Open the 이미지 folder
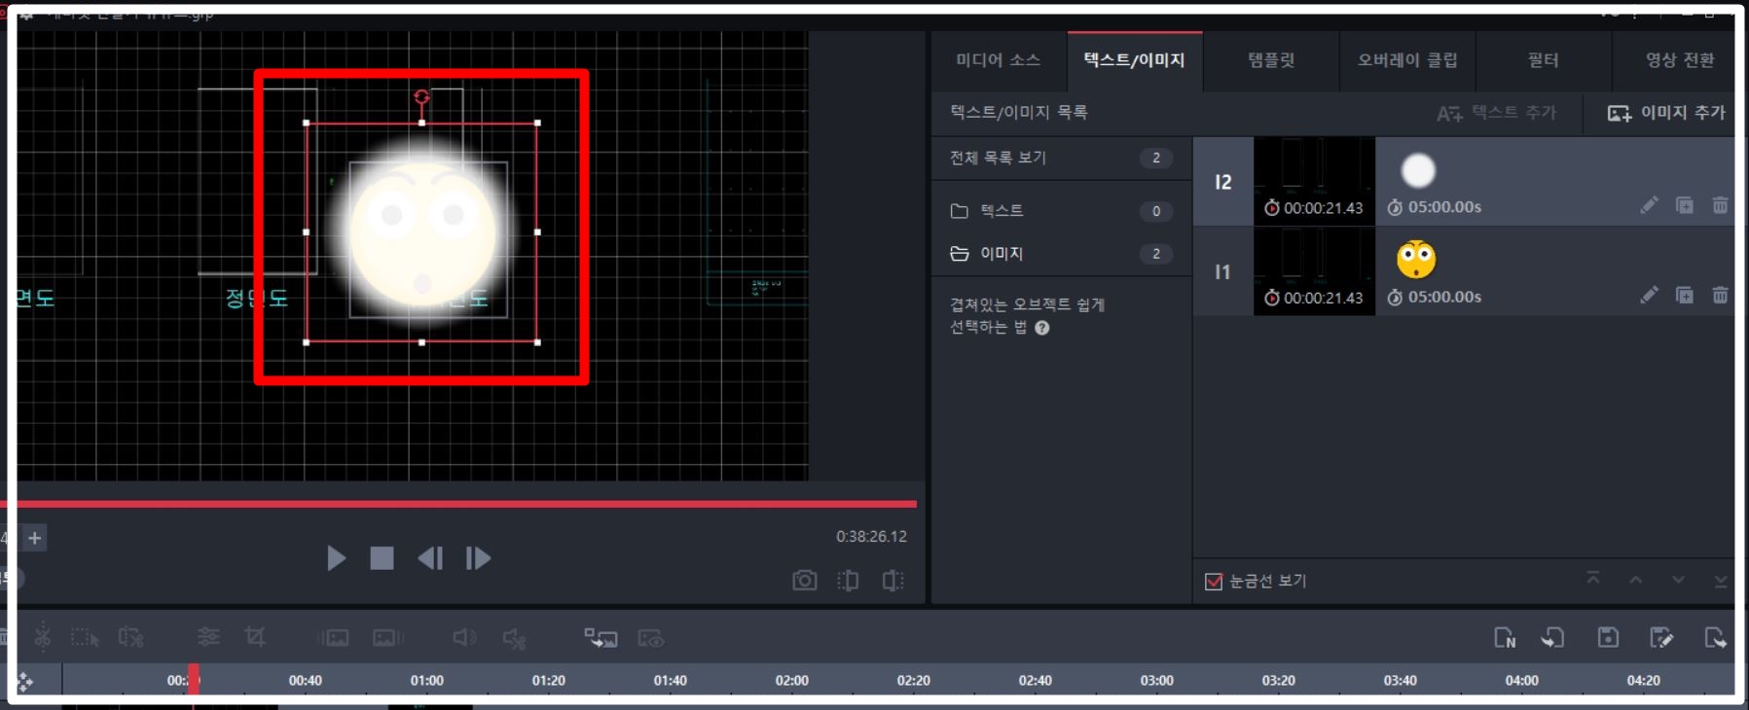Screen dimensions: 1749x710 pos(1062,253)
